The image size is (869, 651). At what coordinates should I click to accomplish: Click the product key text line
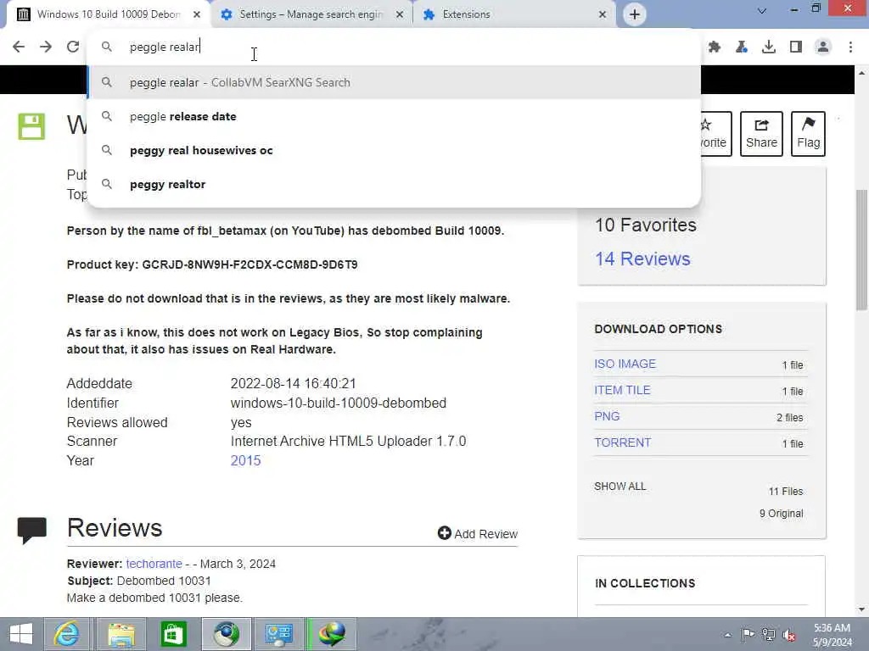click(x=212, y=264)
